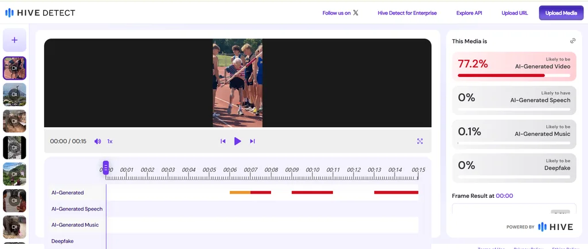588x249 pixels.
Task: Open Hive Detect for Enterprise link
Action: [x=407, y=13]
